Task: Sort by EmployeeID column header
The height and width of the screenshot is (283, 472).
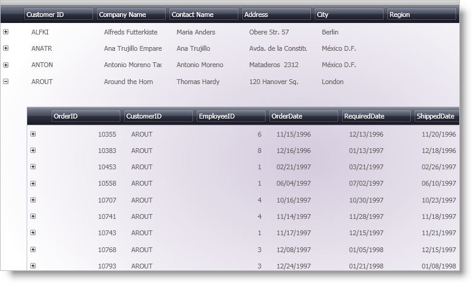Action: [x=231, y=116]
